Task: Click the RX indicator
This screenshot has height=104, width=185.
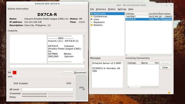Action: (10, 73)
